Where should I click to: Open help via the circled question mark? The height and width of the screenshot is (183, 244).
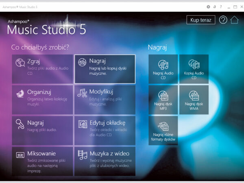[223, 20]
